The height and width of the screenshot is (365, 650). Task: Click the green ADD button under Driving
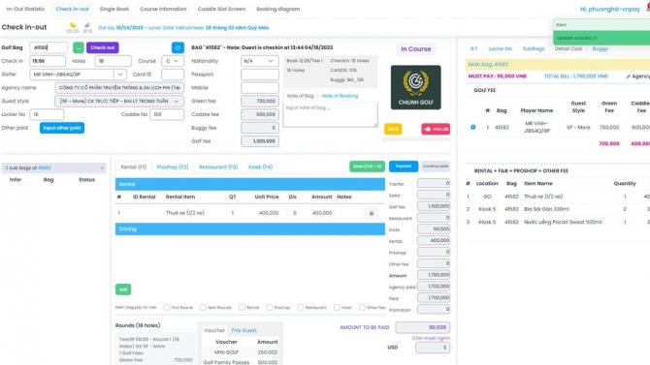[123, 289]
